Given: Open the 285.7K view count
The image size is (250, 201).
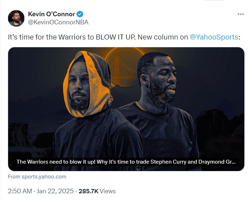Looking at the screenshot, I should (89, 191).
